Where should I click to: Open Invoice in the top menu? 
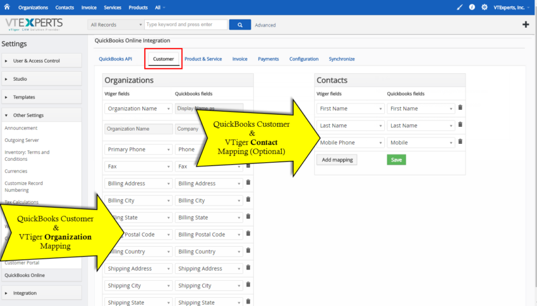click(x=89, y=8)
